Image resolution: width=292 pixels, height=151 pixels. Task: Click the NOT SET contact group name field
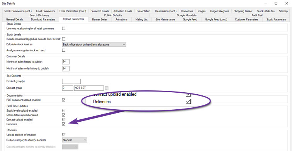pyautogui.click(x=89, y=88)
